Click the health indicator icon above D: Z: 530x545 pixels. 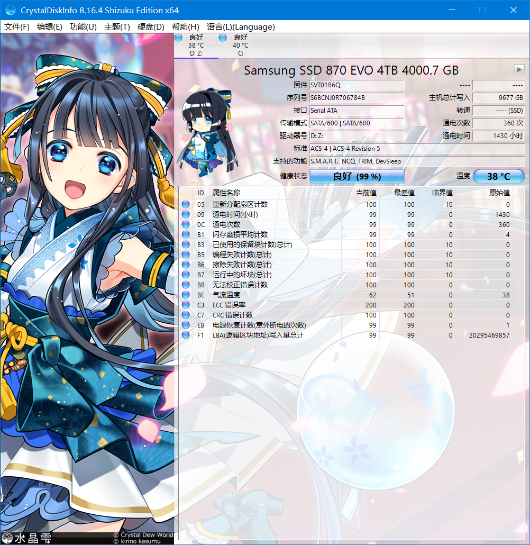[178, 38]
